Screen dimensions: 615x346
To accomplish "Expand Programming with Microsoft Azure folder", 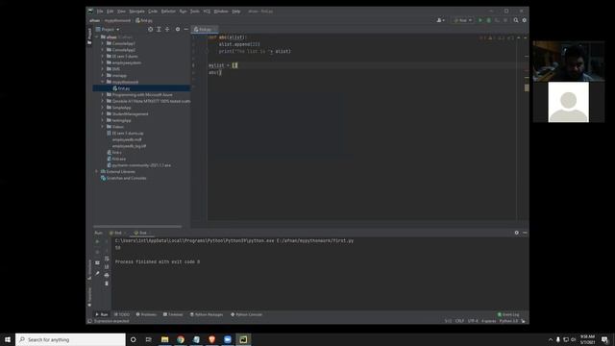I will click(x=103, y=94).
